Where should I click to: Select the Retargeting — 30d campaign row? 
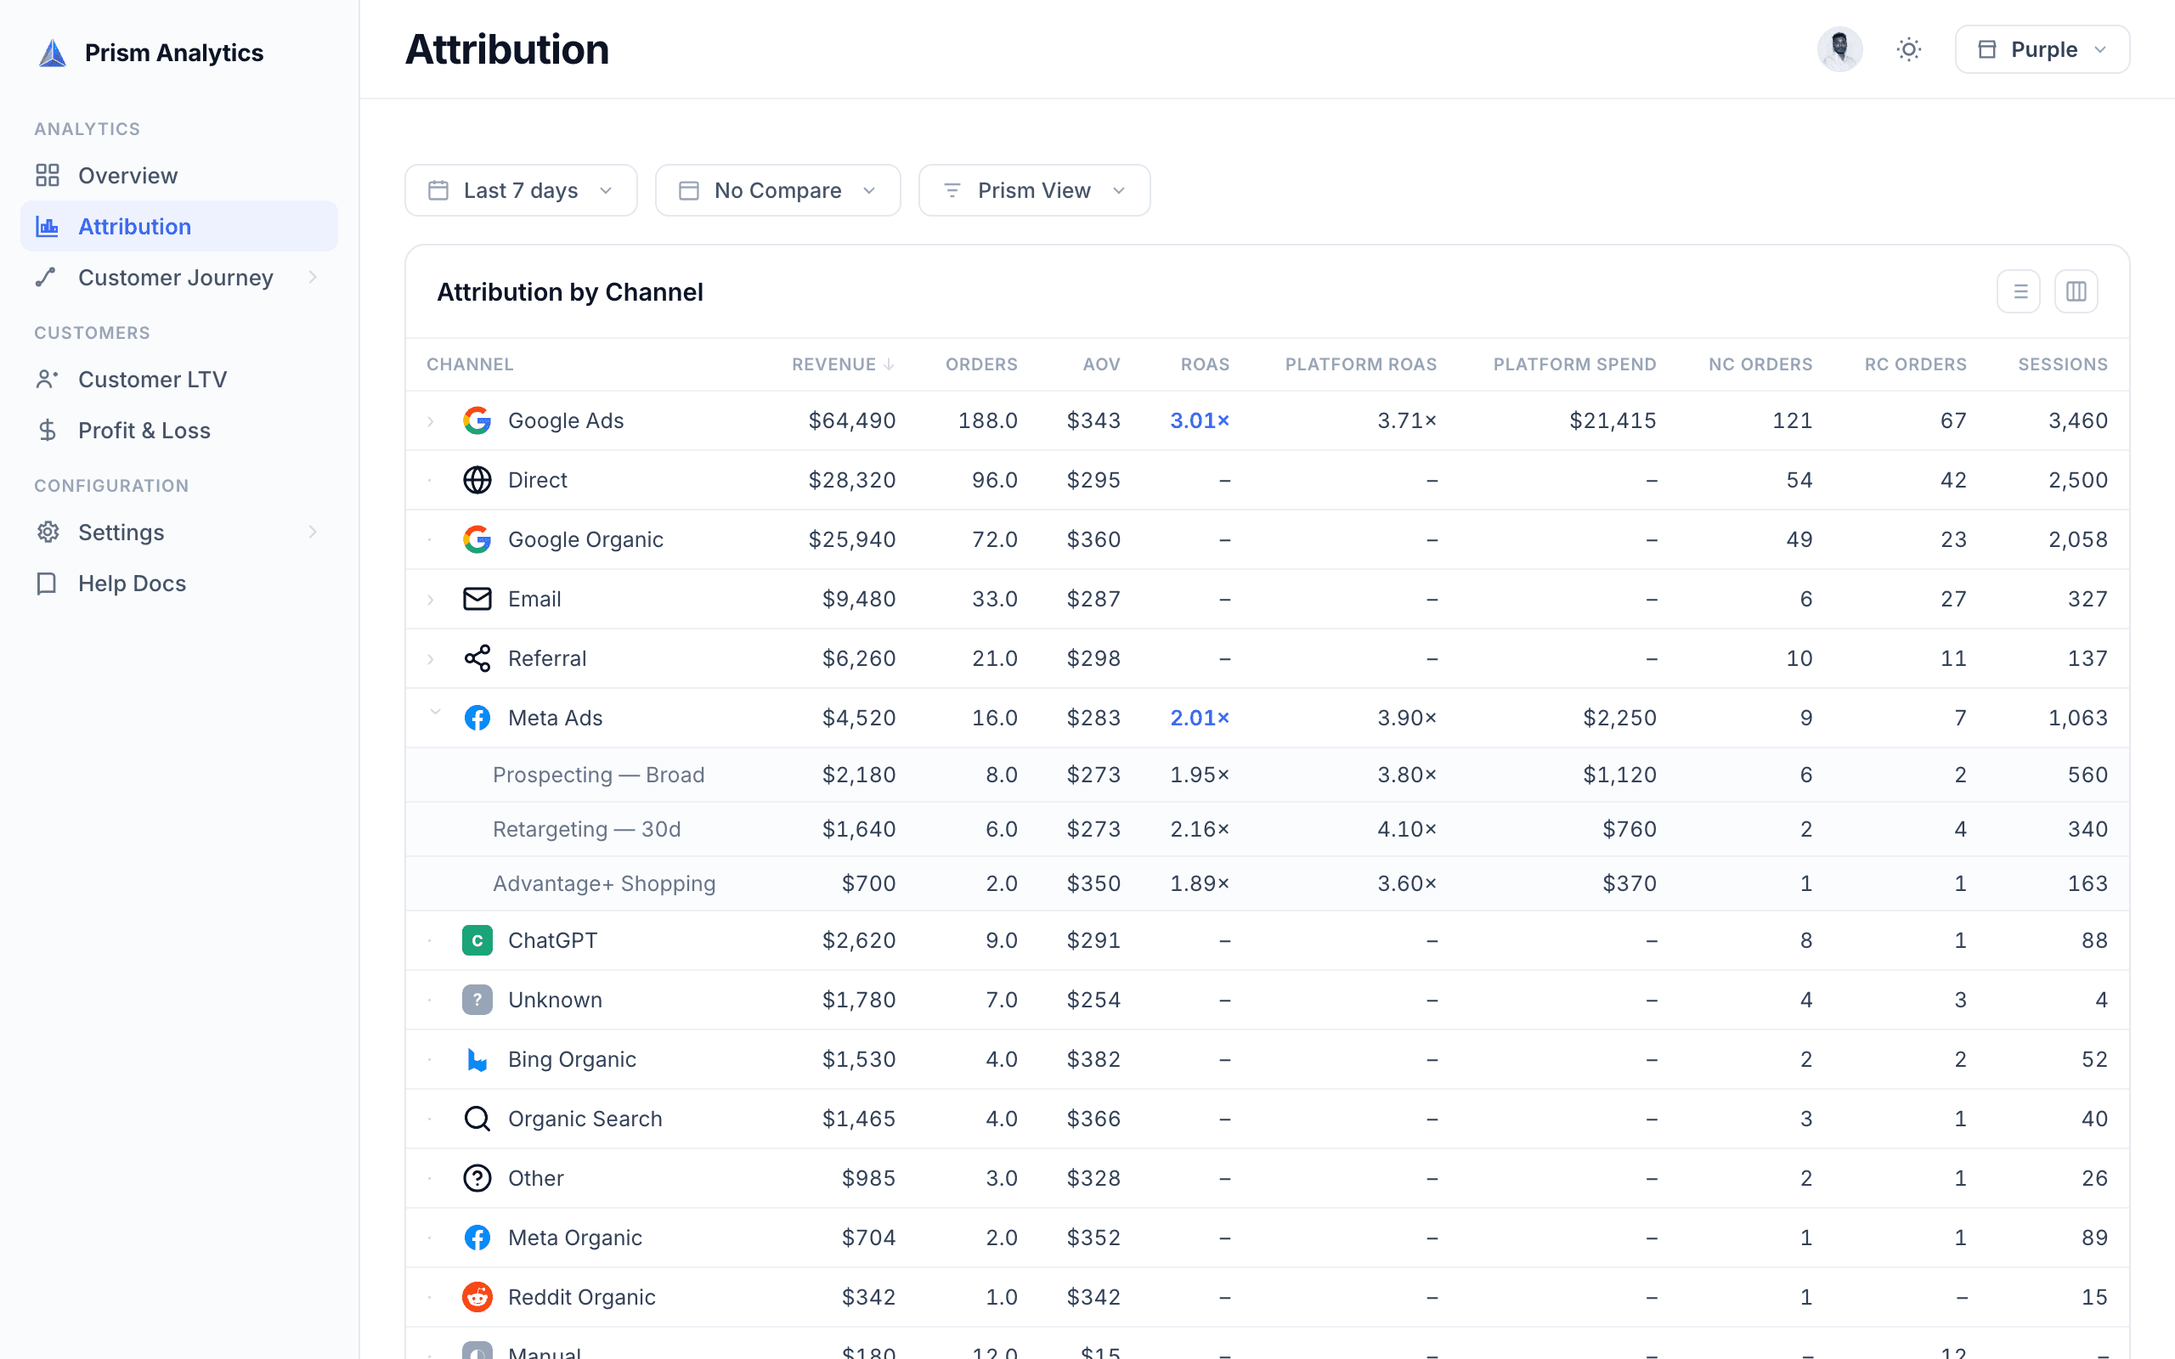[1268, 830]
